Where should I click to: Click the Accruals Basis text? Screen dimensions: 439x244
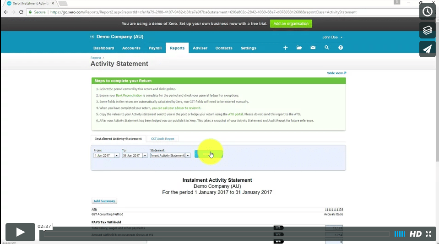tap(333, 214)
